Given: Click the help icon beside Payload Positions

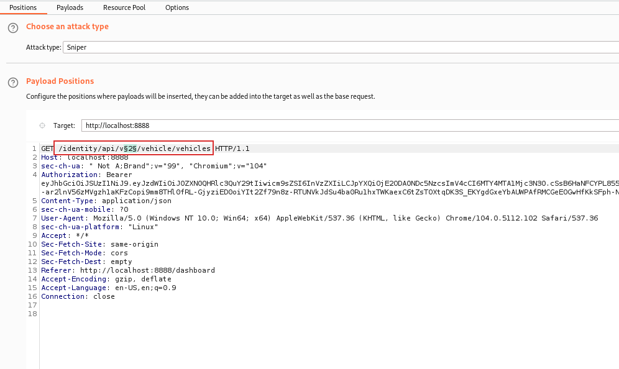Looking at the screenshot, I should click(12, 81).
